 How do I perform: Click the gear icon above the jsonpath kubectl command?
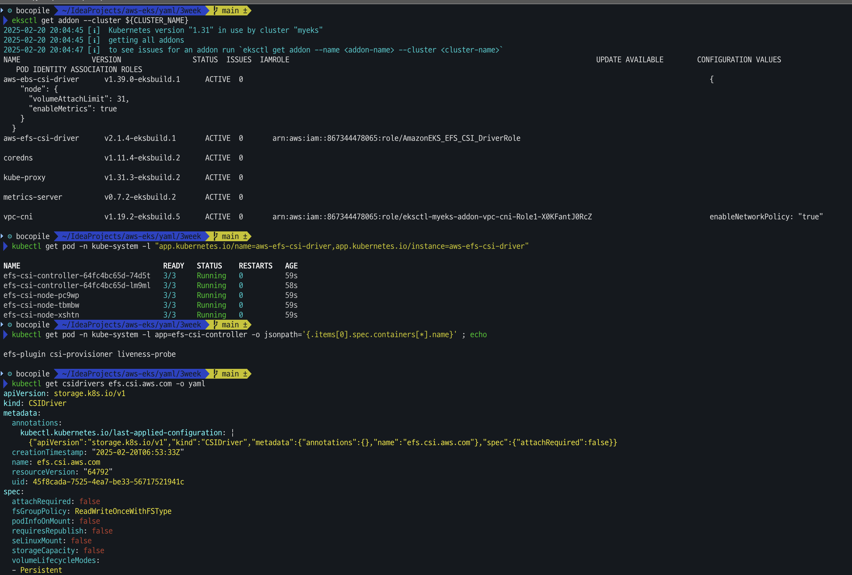pos(10,325)
